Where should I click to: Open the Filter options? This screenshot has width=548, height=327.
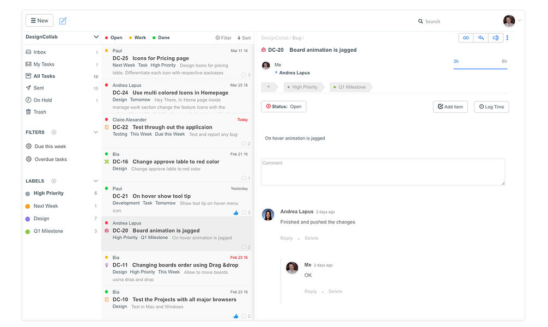[x=223, y=38]
